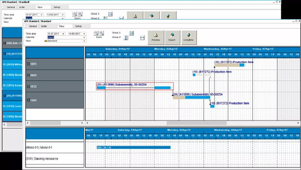Click fit-width icon in front window

click(x=142, y=38)
